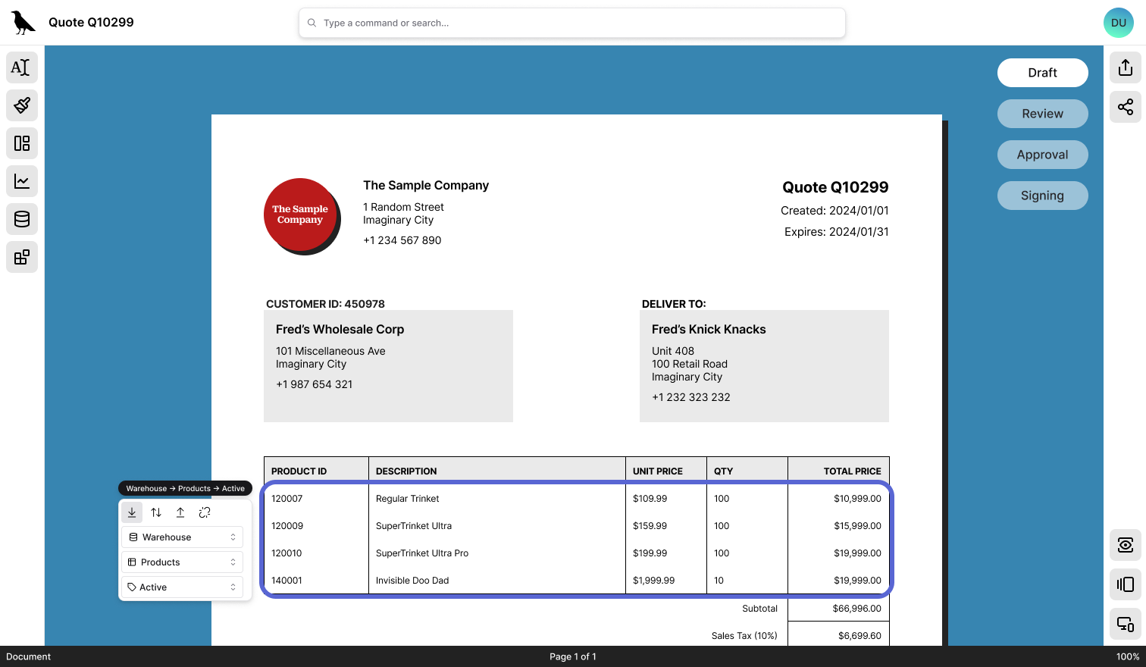
Task: Open the Layout panel on the sidebar
Action: [22, 143]
